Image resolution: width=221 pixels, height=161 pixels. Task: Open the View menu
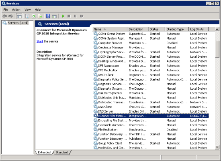pos(27,10)
